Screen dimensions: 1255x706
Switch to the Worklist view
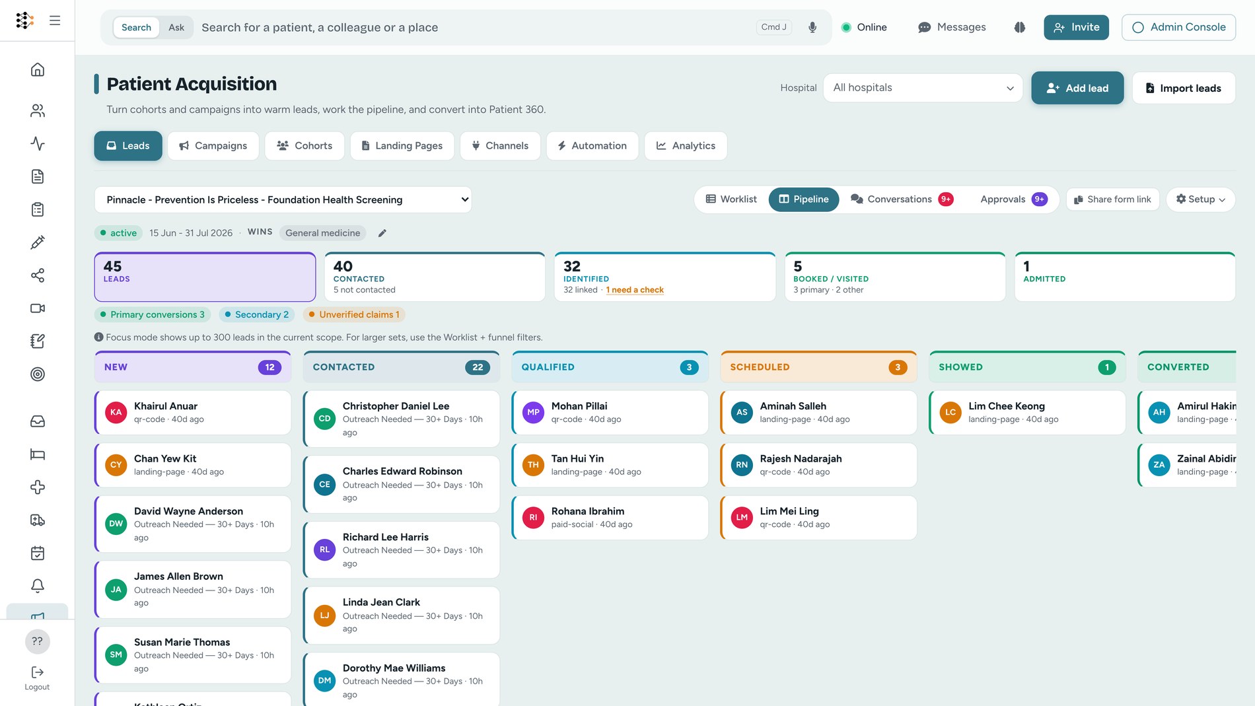(x=731, y=199)
